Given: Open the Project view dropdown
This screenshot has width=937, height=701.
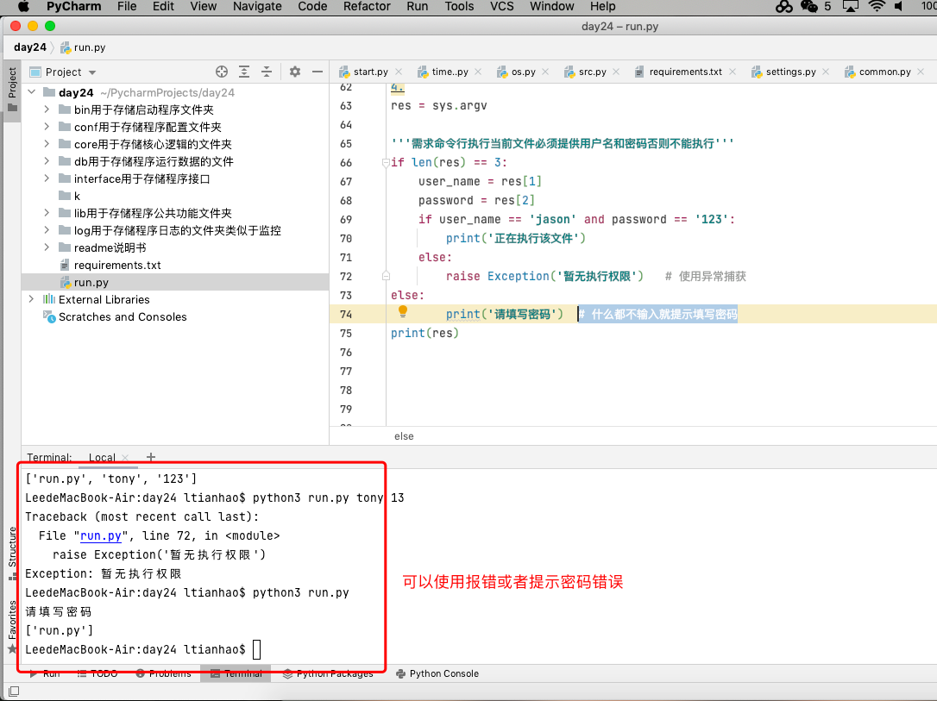Looking at the screenshot, I should (x=92, y=72).
